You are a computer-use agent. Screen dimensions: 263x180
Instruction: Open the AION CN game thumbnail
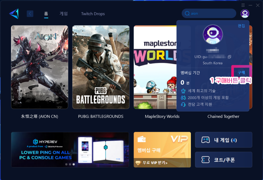click(x=40, y=67)
